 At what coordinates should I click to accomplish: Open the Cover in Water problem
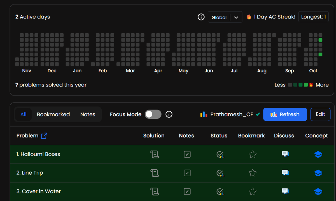coord(39,191)
